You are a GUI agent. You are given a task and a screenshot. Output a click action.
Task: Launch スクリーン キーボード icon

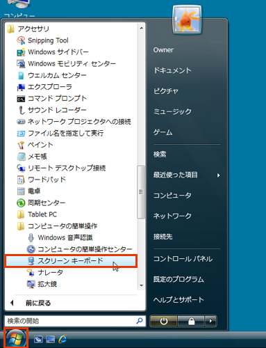point(31,261)
